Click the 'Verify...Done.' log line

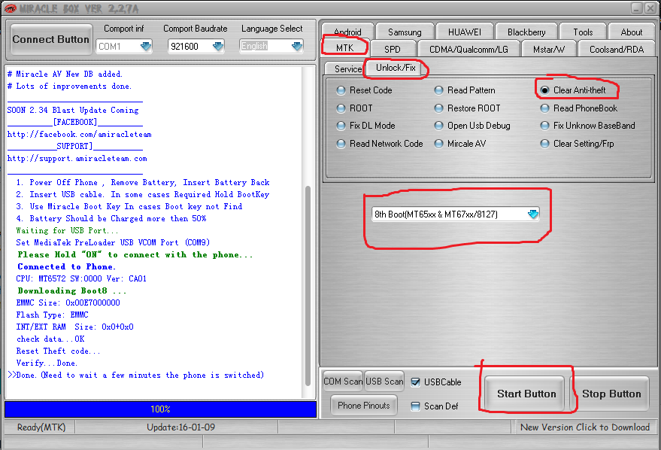[x=47, y=363]
